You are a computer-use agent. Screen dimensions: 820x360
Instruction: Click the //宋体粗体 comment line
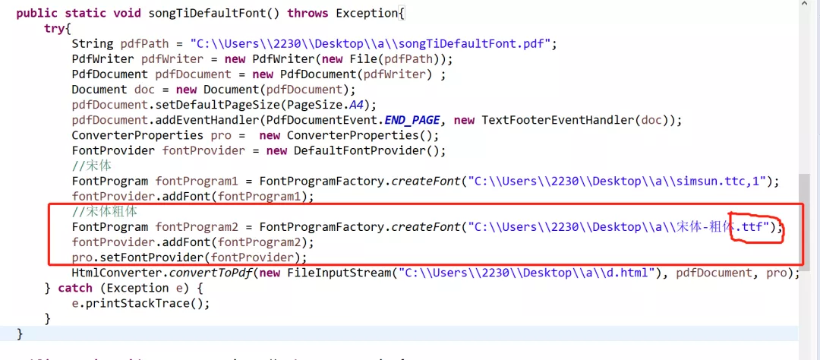[x=106, y=212]
